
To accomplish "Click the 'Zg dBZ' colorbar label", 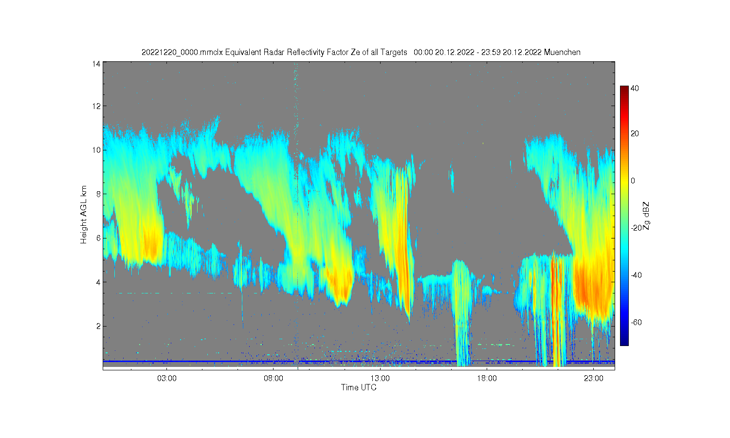I will point(646,216).
